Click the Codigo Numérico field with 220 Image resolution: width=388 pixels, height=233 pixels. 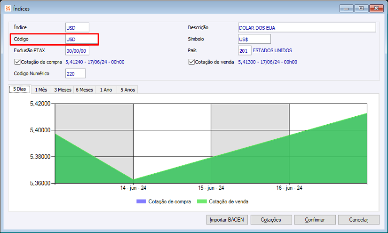click(x=75, y=73)
